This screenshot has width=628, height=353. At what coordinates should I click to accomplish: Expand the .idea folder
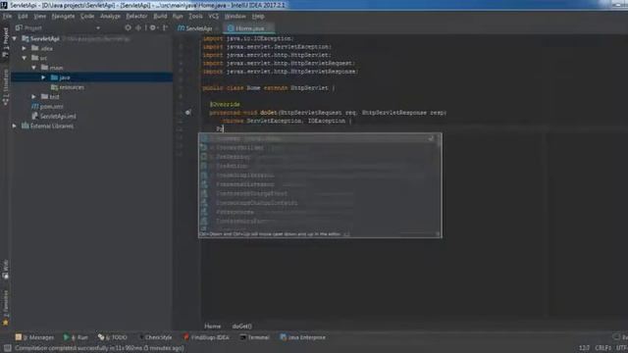pos(24,48)
